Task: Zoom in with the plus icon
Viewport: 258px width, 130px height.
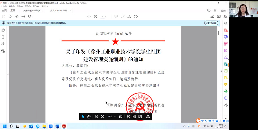Action: [x=103, y=116]
